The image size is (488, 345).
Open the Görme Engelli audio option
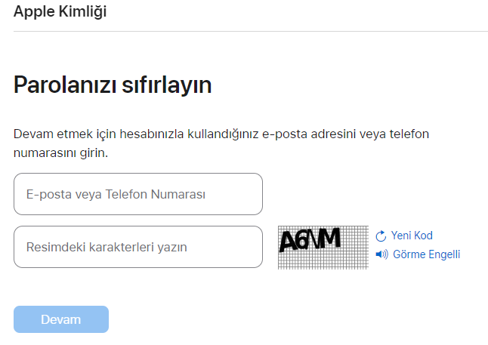tap(426, 254)
